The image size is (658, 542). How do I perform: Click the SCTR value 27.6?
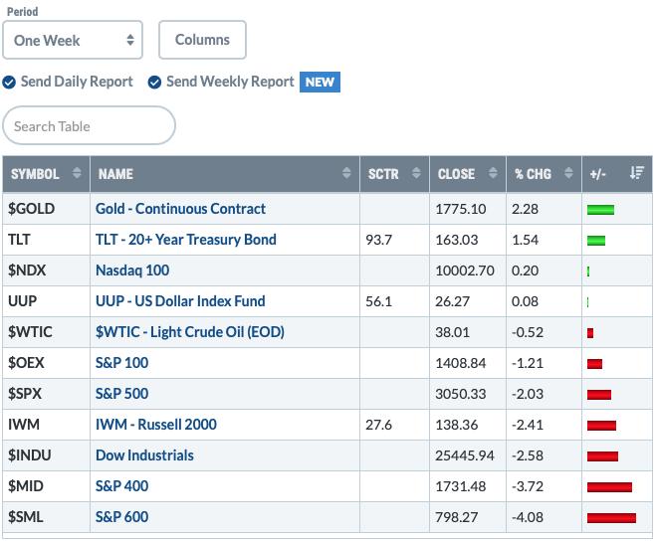tap(378, 425)
